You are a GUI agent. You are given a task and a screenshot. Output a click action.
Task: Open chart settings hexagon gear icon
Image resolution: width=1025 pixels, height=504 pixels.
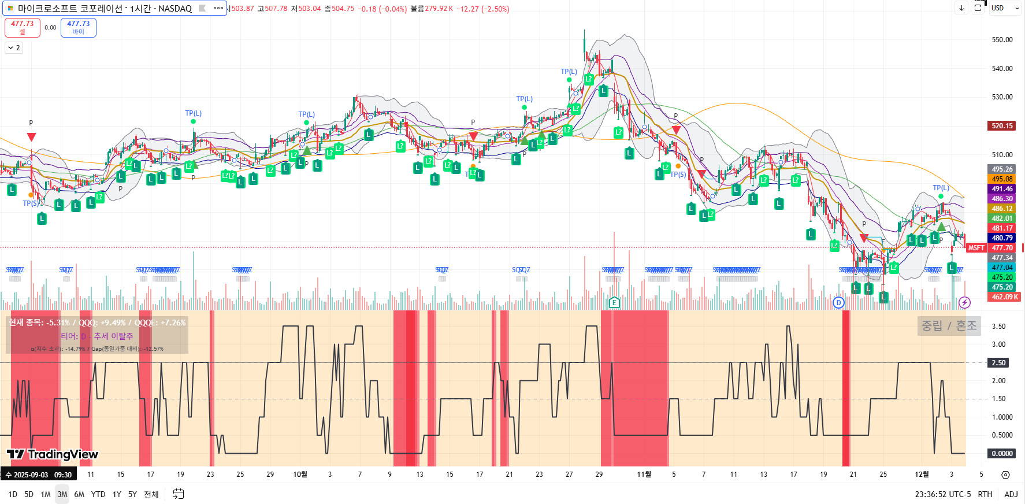click(1005, 475)
